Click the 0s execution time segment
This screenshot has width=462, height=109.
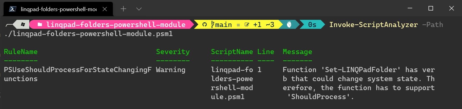[312, 25]
